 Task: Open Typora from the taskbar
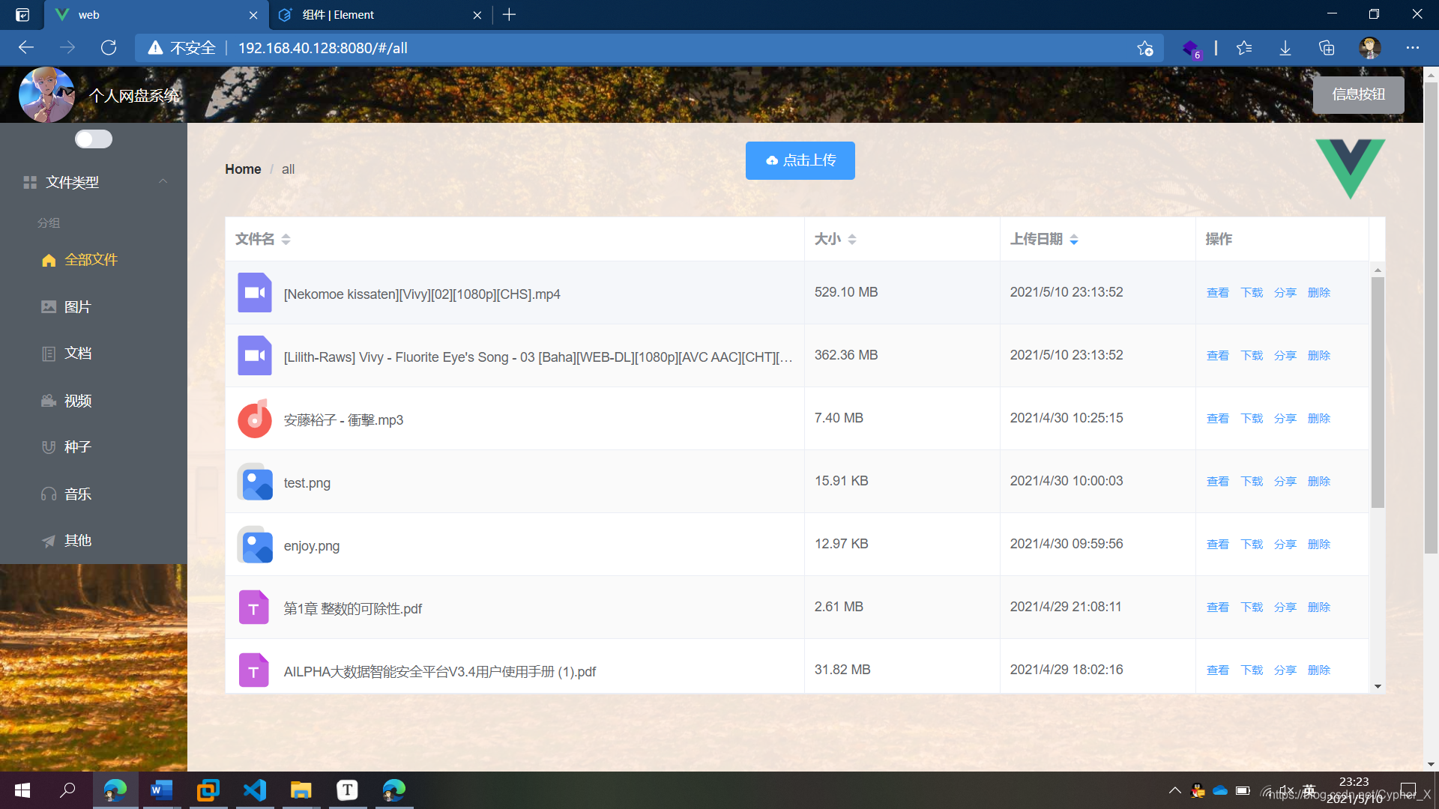(347, 790)
